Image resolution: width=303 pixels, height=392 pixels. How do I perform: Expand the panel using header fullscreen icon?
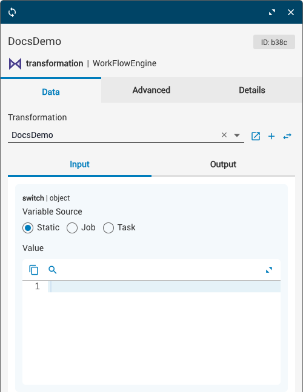pos(272,12)
